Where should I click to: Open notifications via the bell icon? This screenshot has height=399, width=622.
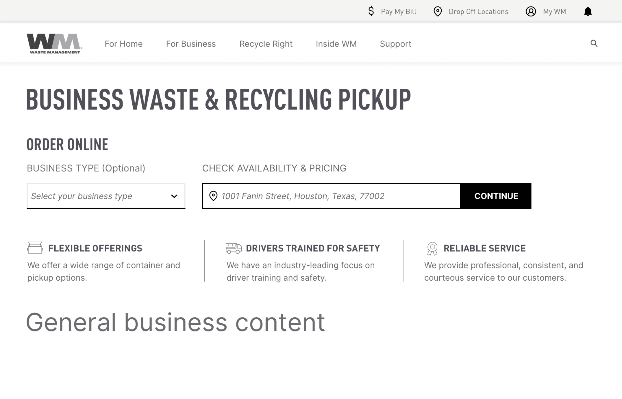point(588,11)
